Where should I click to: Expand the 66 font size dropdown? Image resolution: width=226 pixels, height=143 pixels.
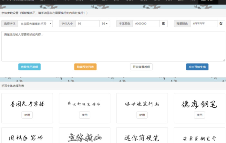[105, 24]
